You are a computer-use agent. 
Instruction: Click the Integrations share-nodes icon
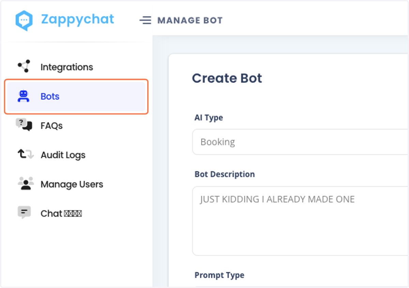pos(24,66)
